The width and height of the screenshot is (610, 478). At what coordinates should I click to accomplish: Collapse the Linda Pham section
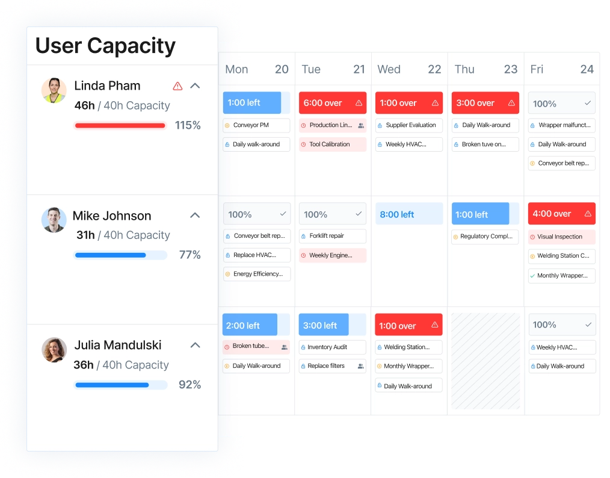pos(194,85)
